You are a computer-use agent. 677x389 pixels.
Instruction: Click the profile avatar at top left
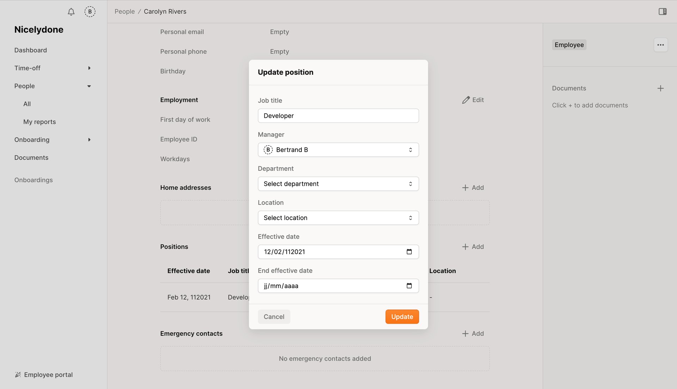(x=90, y=12)
